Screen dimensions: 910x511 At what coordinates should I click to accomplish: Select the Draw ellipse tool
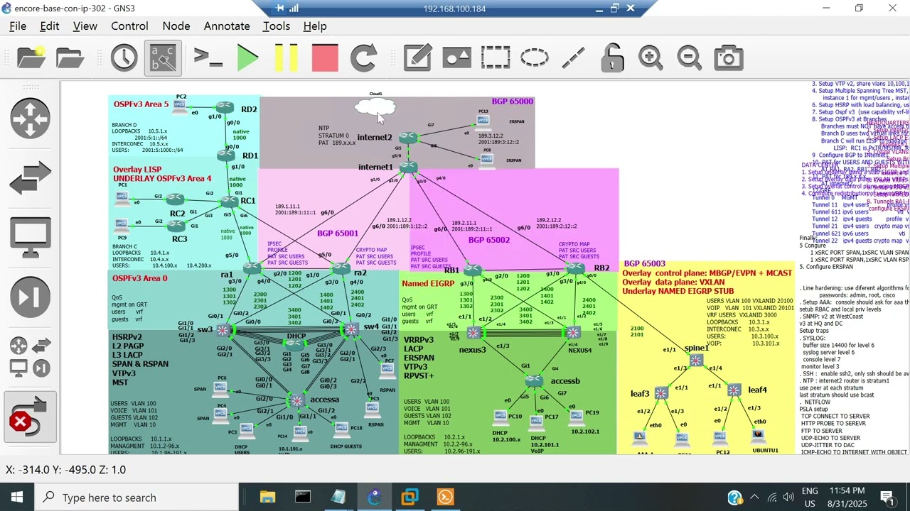534,57
